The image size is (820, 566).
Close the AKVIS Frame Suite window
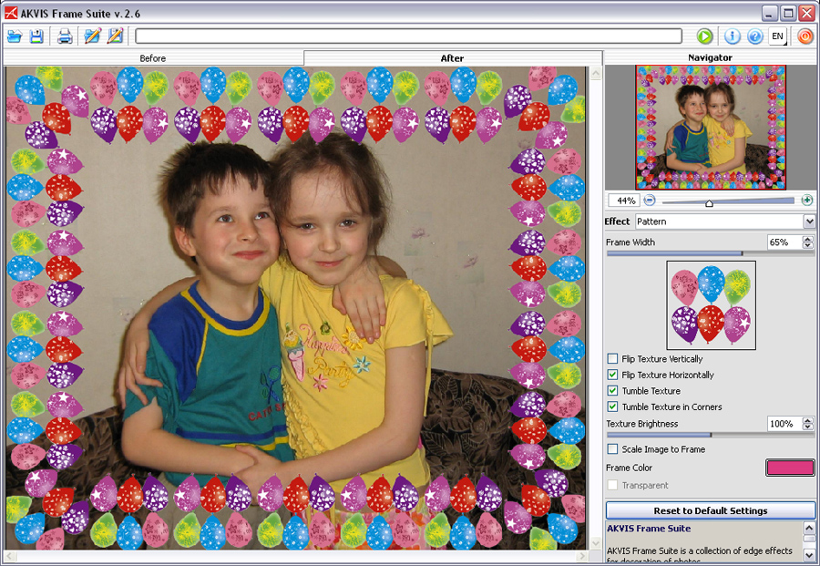pyautogui.click(x=806, y=13)
